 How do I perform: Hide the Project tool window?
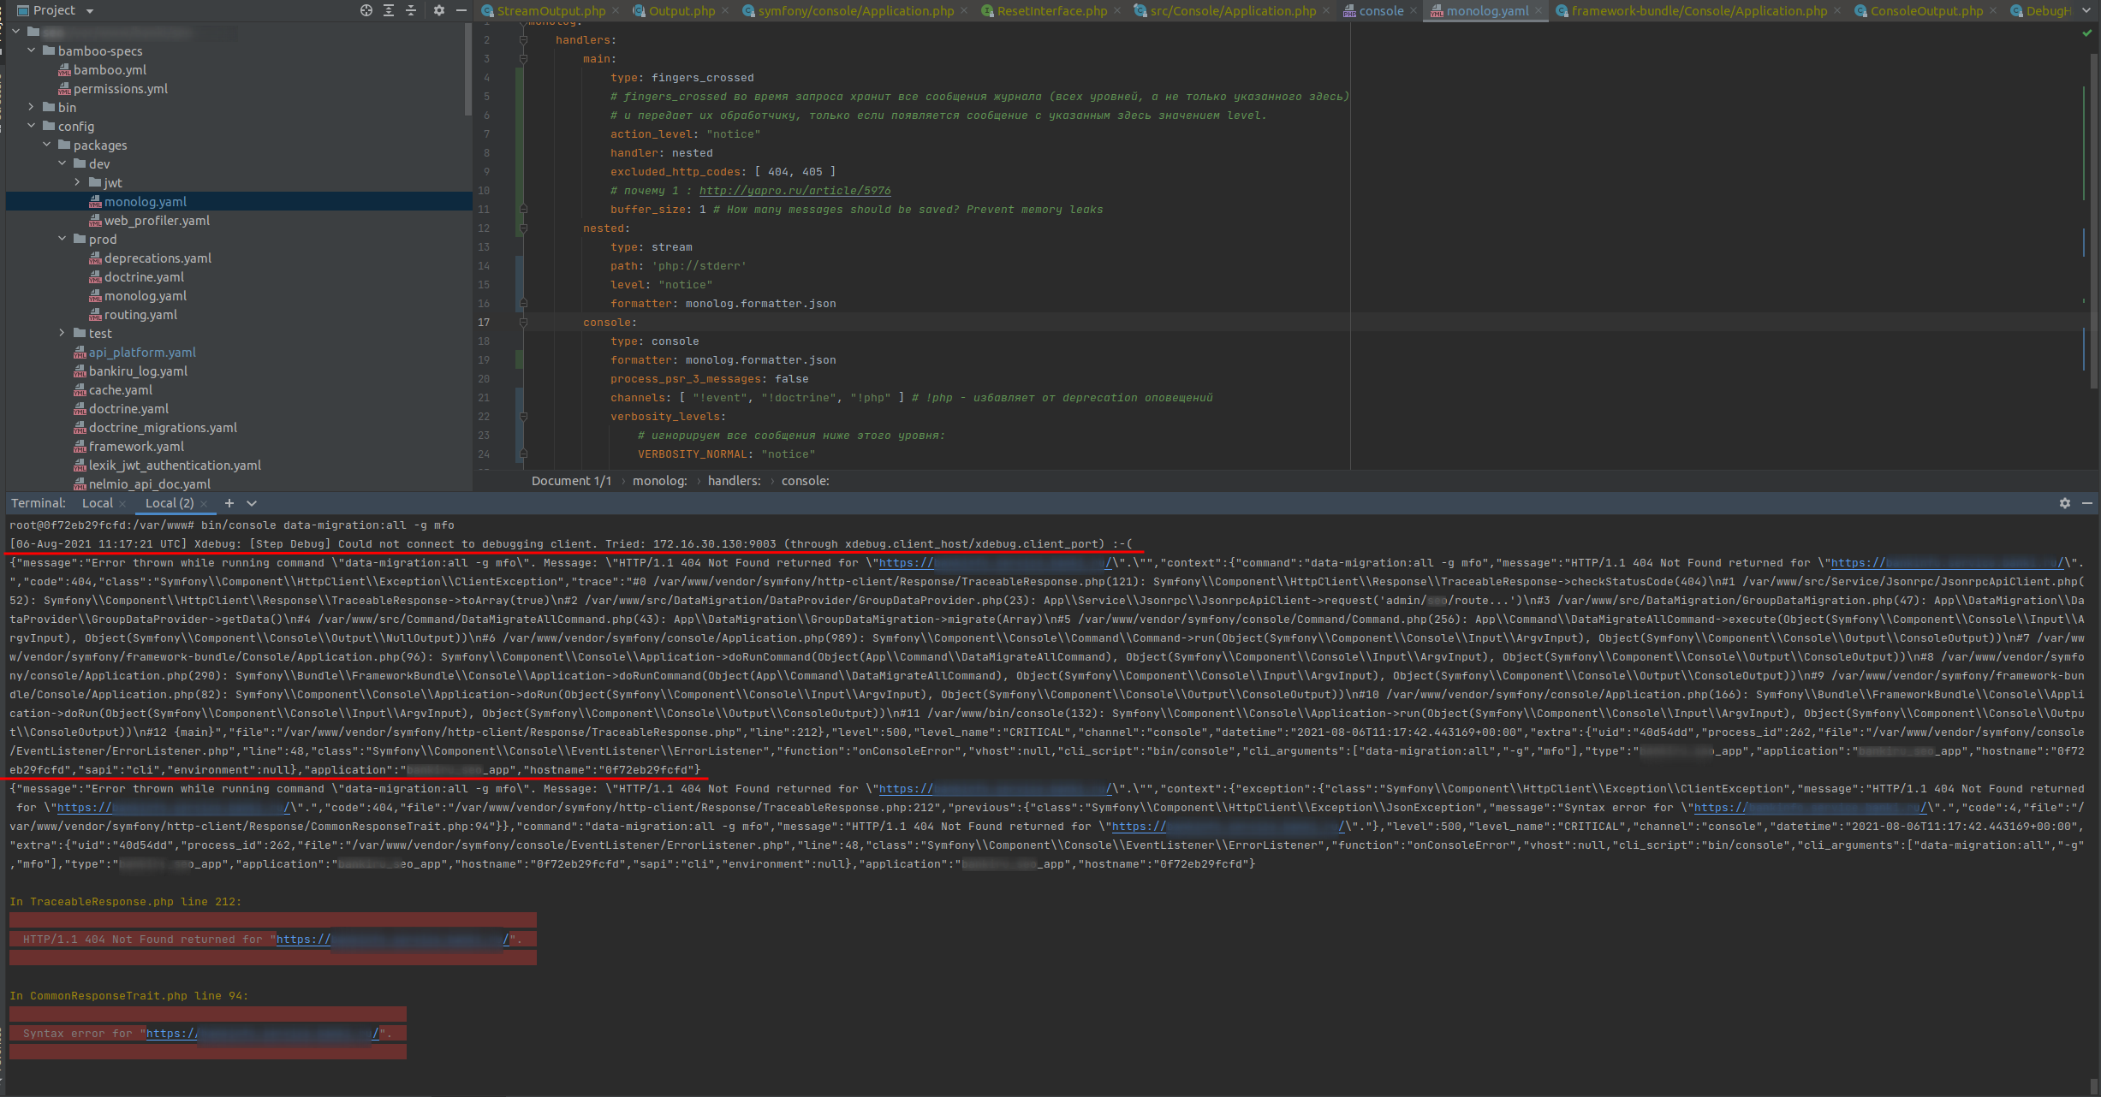click(x=461, y=10)
